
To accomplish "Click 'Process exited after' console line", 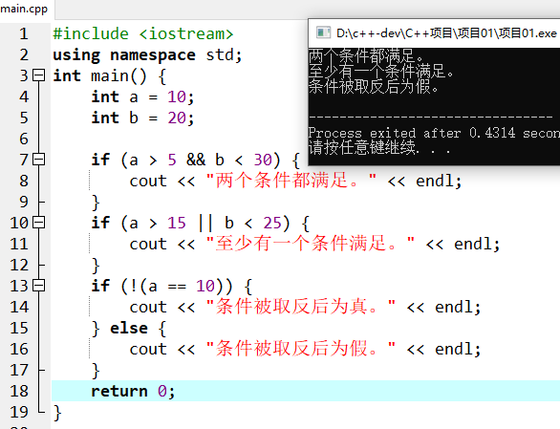I will click(434, 133).
